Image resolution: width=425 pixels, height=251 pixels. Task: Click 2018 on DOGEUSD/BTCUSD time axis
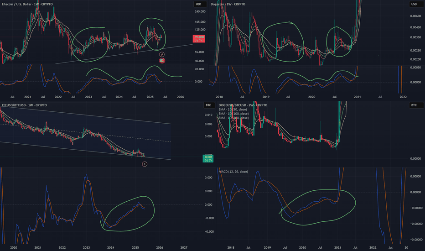coord(231,247)
